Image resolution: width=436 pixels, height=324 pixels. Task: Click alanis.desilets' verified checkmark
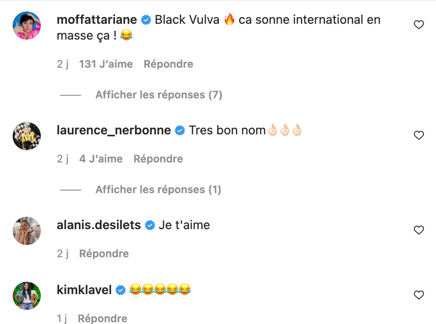[149, 225]
